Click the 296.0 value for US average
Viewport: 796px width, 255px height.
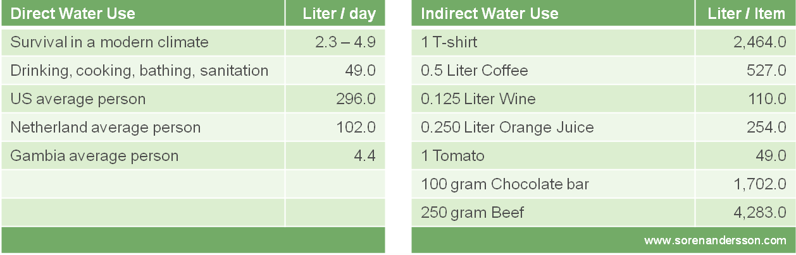pyautogui.click(x=356, y=99)
